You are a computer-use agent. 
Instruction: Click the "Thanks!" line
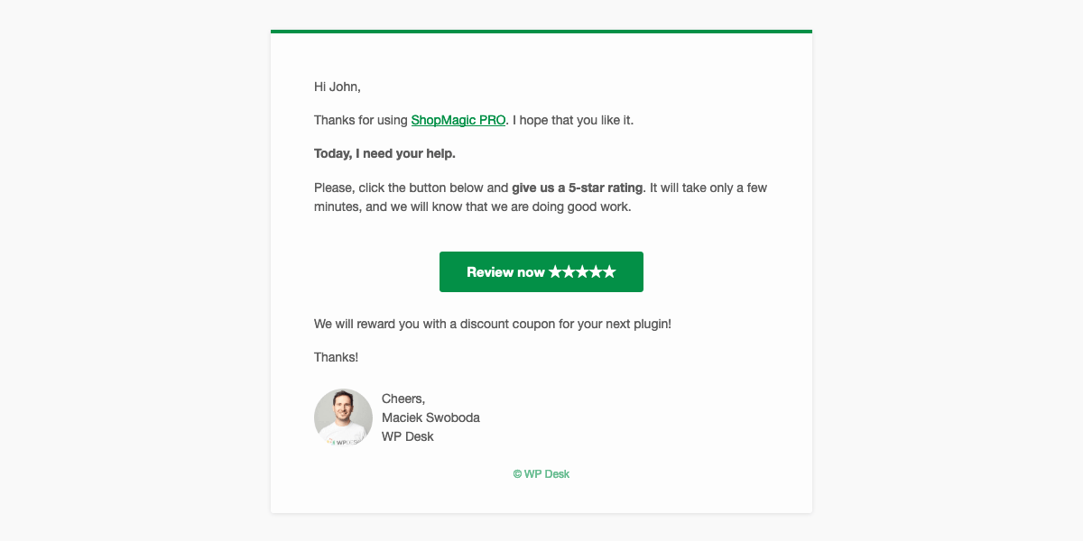[336, 357]
